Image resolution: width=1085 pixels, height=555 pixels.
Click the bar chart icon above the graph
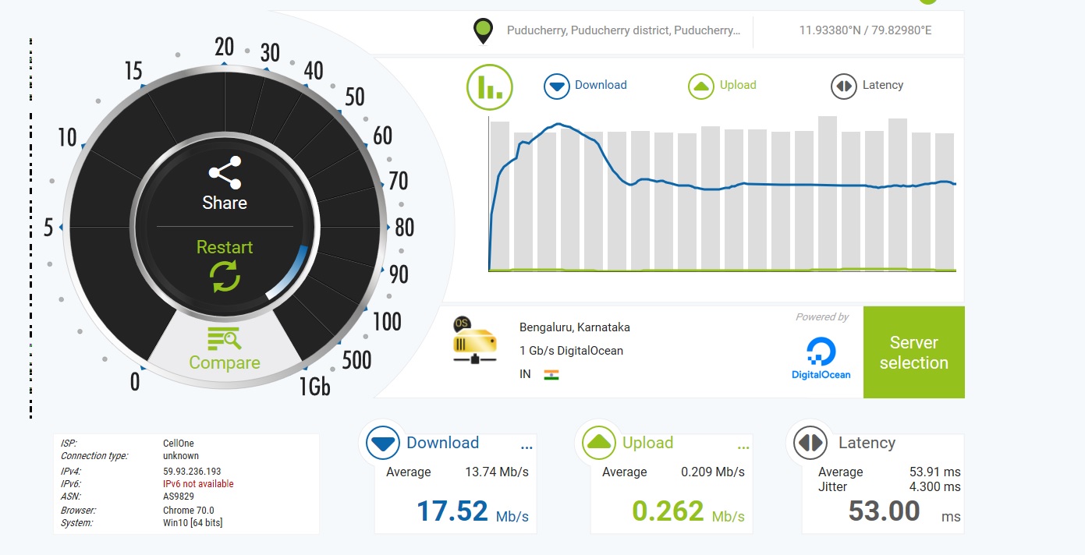(x=489, y=87)
